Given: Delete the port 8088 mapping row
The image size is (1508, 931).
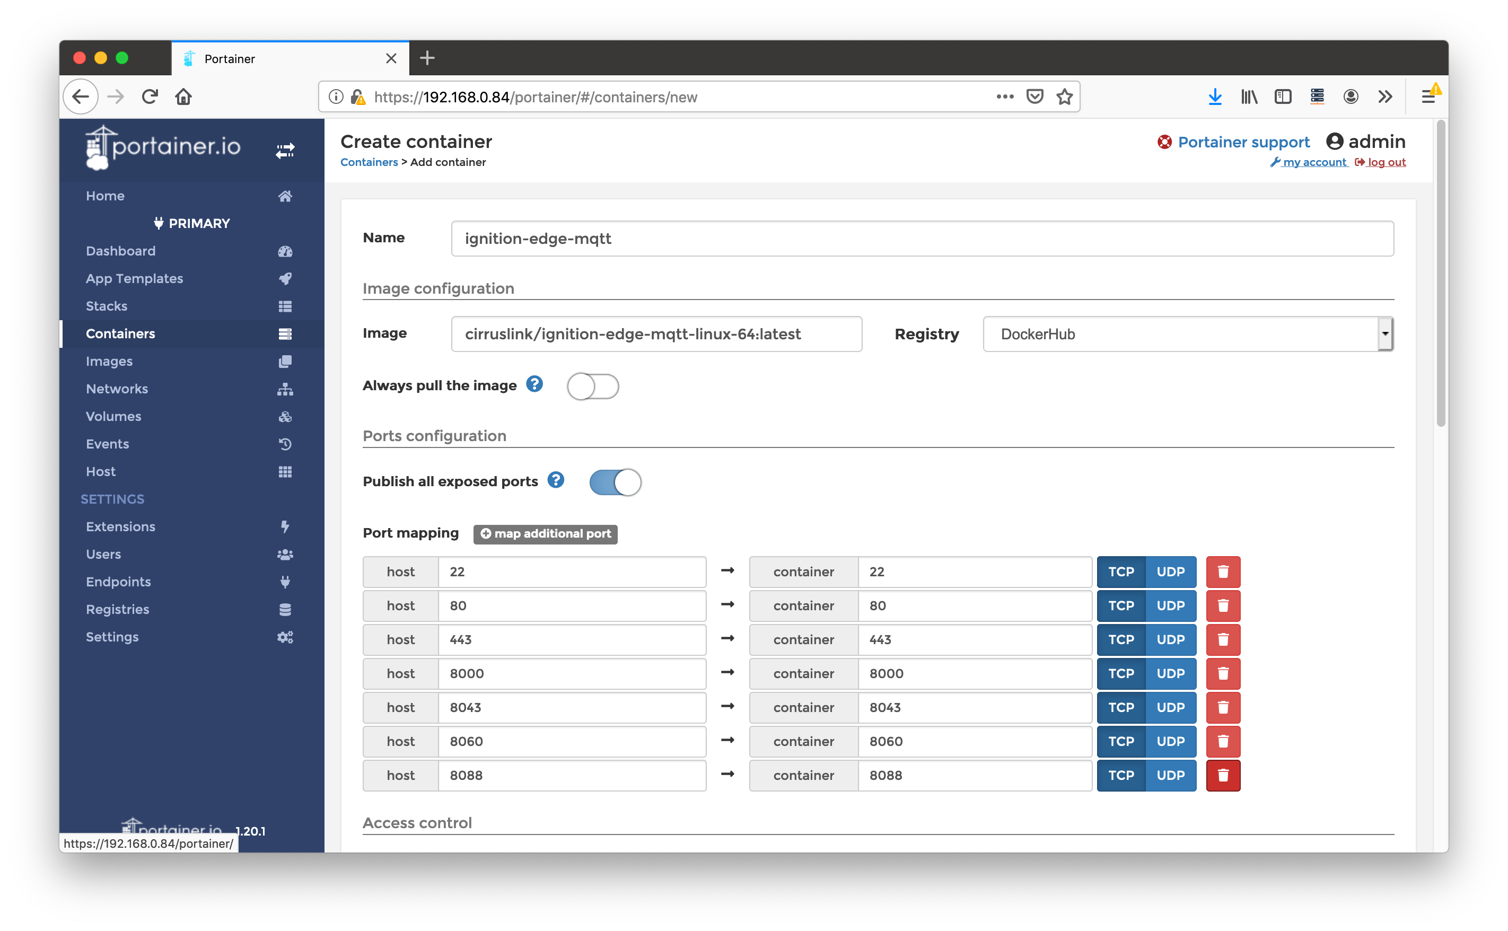Looking at the screenshot, I should 1223,776.
